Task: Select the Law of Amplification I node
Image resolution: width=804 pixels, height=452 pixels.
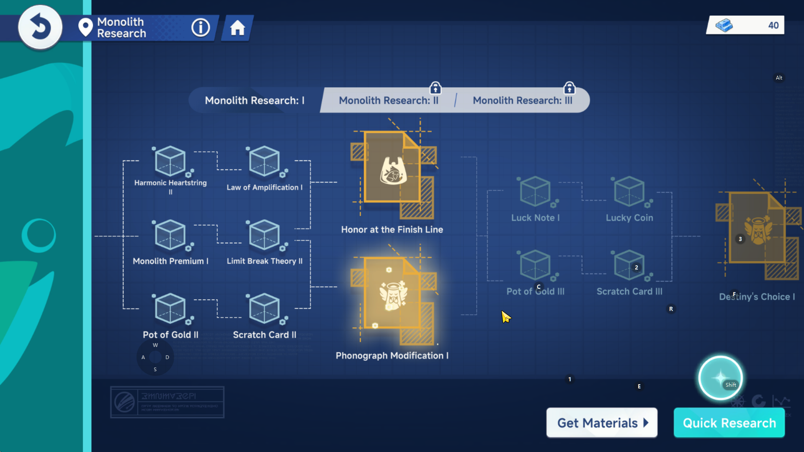Action: point(264,161)
